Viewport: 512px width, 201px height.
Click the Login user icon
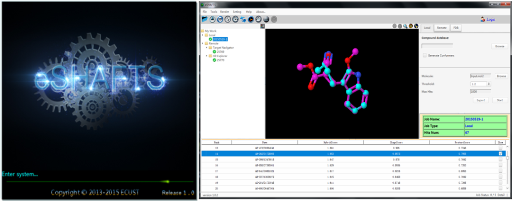pos(482,19)
